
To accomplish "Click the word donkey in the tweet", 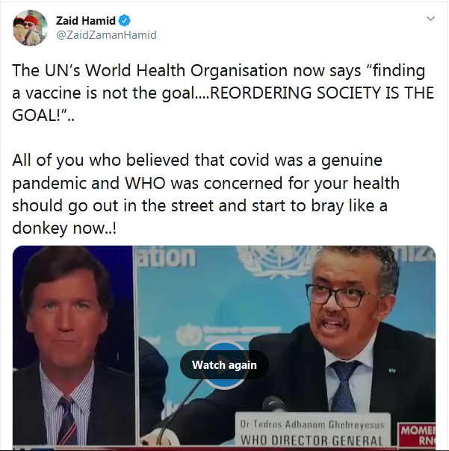I will 40,228.
